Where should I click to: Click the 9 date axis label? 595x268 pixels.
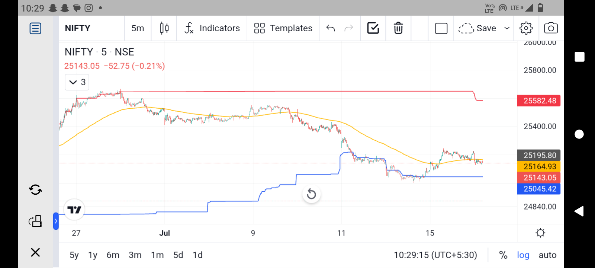click(x=253, y=233)
